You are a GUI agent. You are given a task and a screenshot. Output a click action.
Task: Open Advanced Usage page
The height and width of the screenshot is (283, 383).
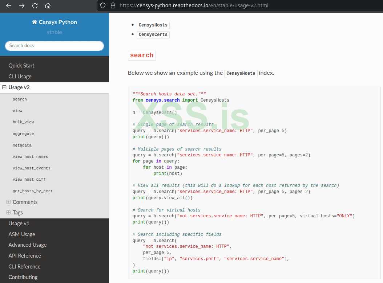point(28,245)
